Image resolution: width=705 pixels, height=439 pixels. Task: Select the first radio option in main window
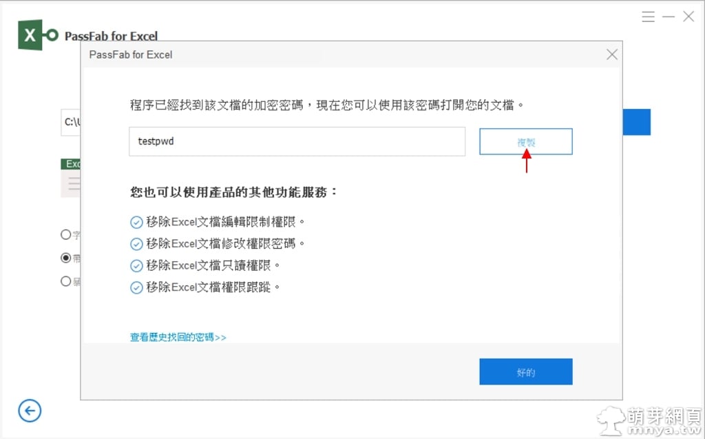[65, 234]
